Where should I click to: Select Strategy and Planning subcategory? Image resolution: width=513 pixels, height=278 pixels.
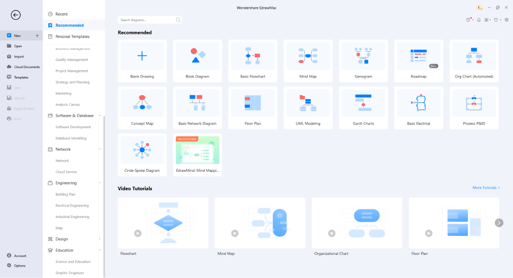tap(72, 82)
